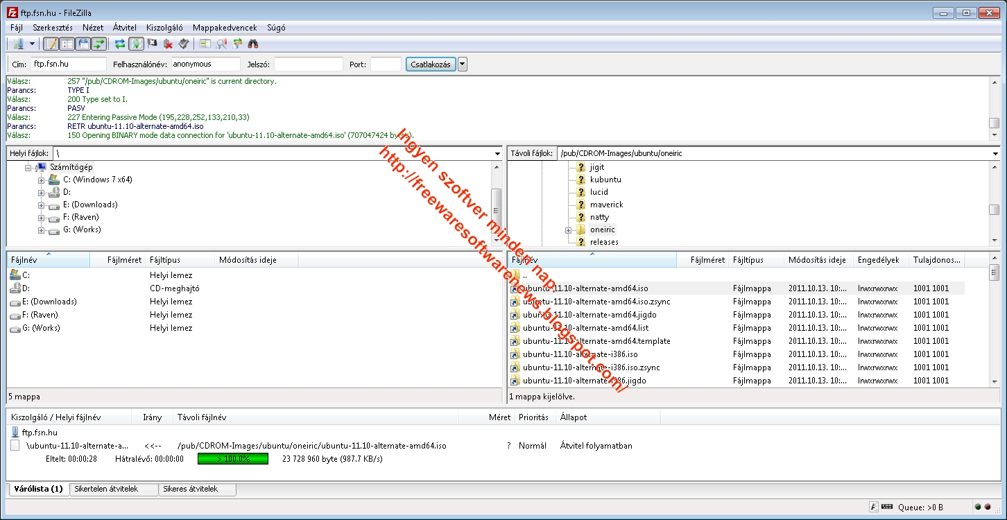The image size is (1007, 520).
Task: Open local path dropdown
Action: point(497,153)
